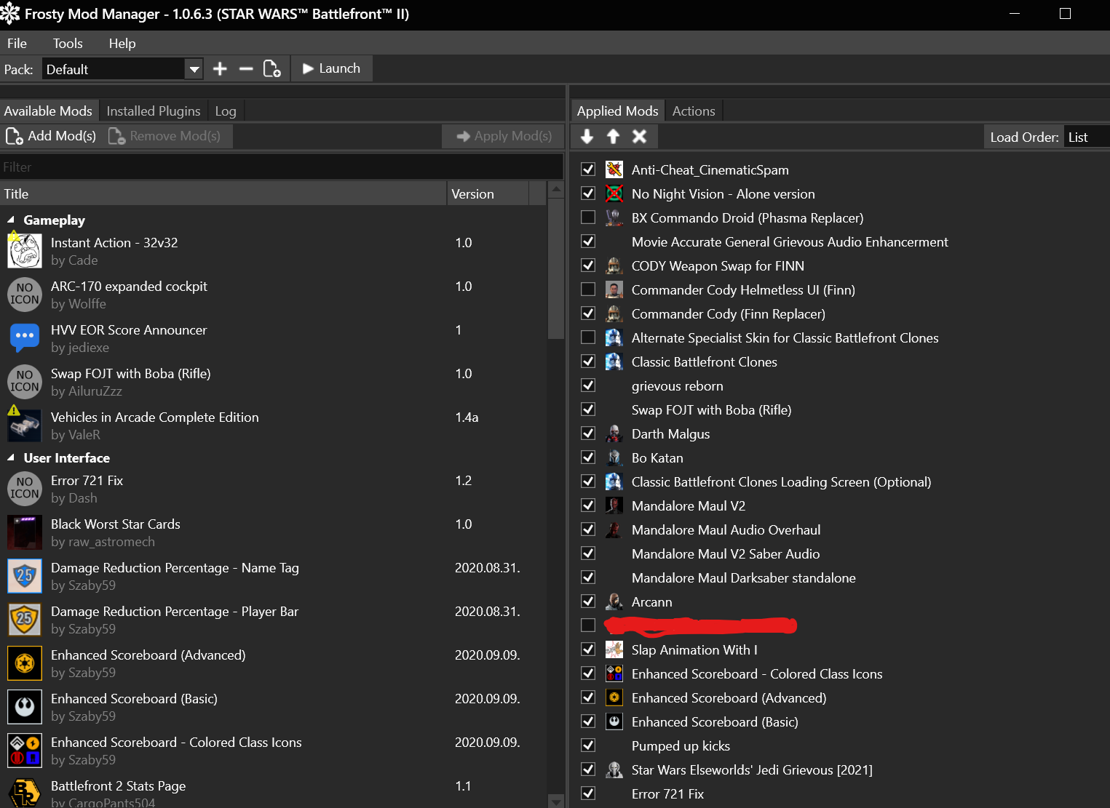Select ARC-170 expanded cockpit in available mods
1110x808 pixels.
pyautogui.click(x=273, y=295)
